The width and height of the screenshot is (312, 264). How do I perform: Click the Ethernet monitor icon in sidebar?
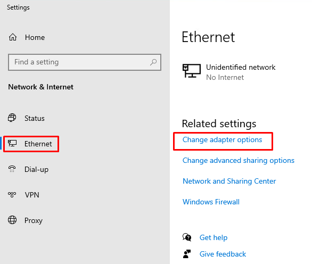tap(12, 143)
